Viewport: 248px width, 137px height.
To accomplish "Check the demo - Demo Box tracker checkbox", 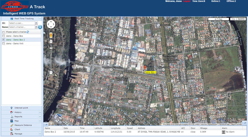I will click(3, 36).
